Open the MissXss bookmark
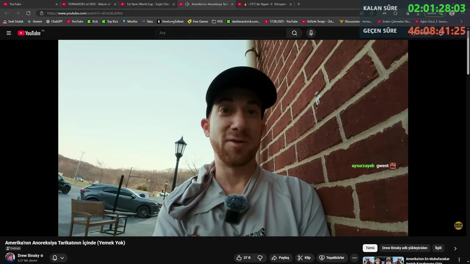Screen dimensions: 470x264 130,21
